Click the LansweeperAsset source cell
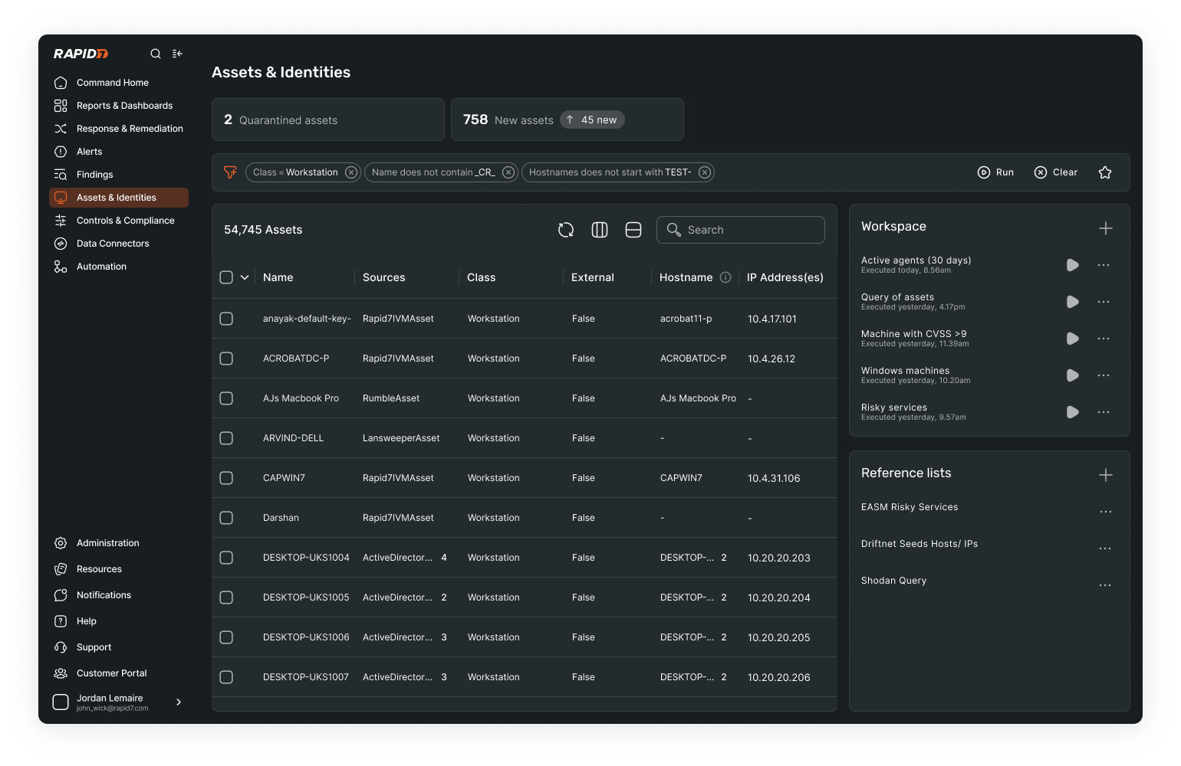Viewport: 1181px width, 766px height. (401, 438)
